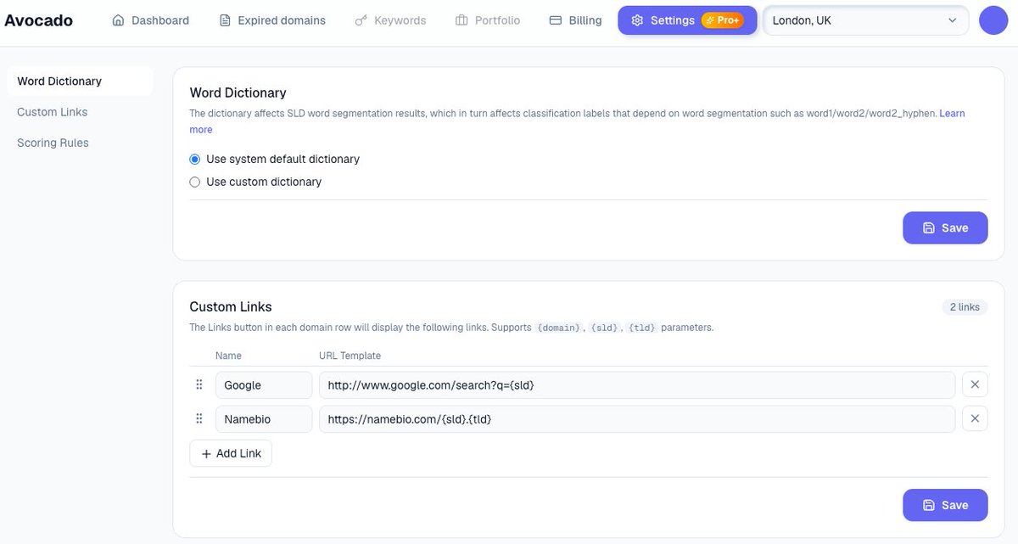Click the Expired domains document icon
1018x544 pixels.
(x=225, y=20)
